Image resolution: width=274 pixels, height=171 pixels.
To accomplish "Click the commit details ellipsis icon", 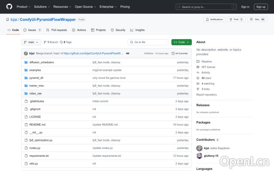I will pos(128,53).
